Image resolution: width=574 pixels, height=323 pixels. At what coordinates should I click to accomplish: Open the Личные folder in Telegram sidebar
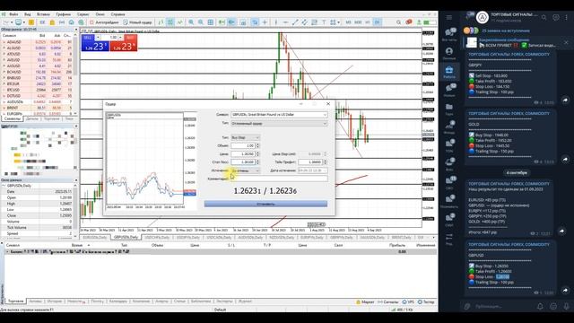click(449, 53)
